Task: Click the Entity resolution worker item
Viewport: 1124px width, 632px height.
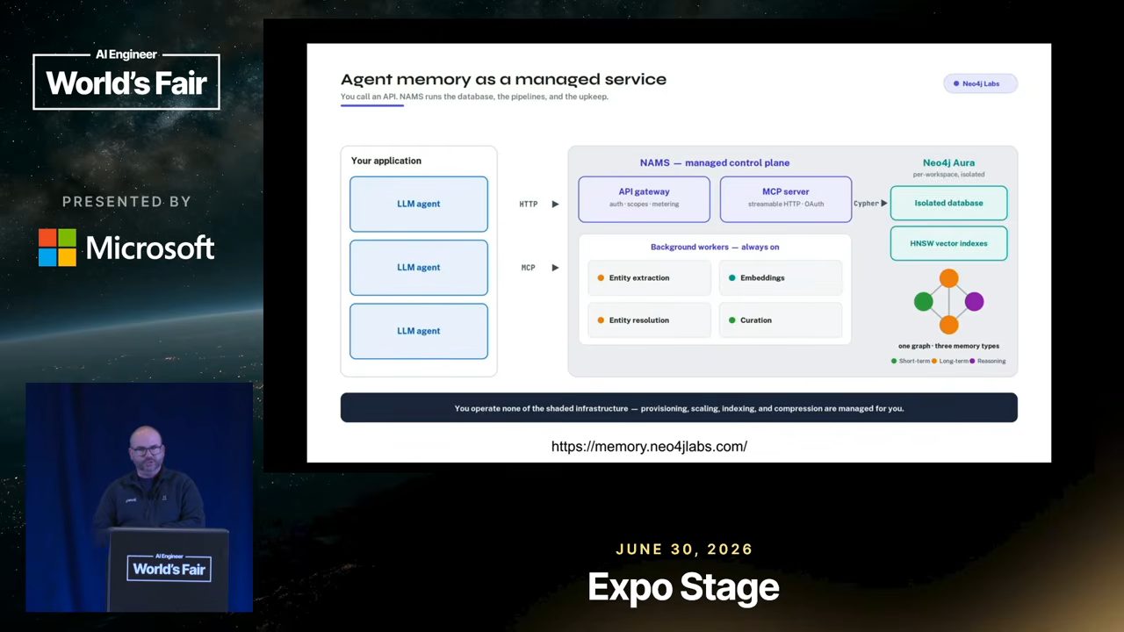Action: (x=649, y=320)
